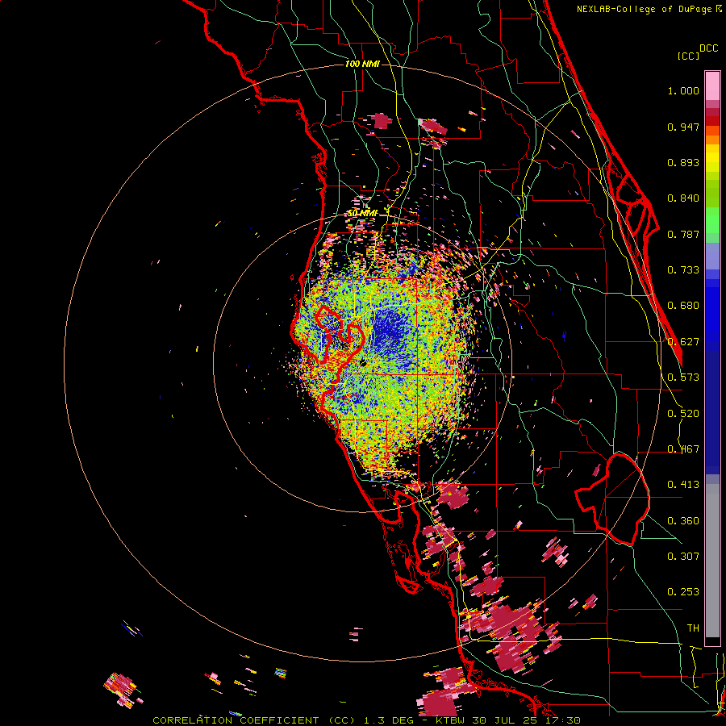The height and width of the screenshot is (726, 726).
Task: Select the 0.360 legend value
Action: pyautogui.click(x=683, y=521)
